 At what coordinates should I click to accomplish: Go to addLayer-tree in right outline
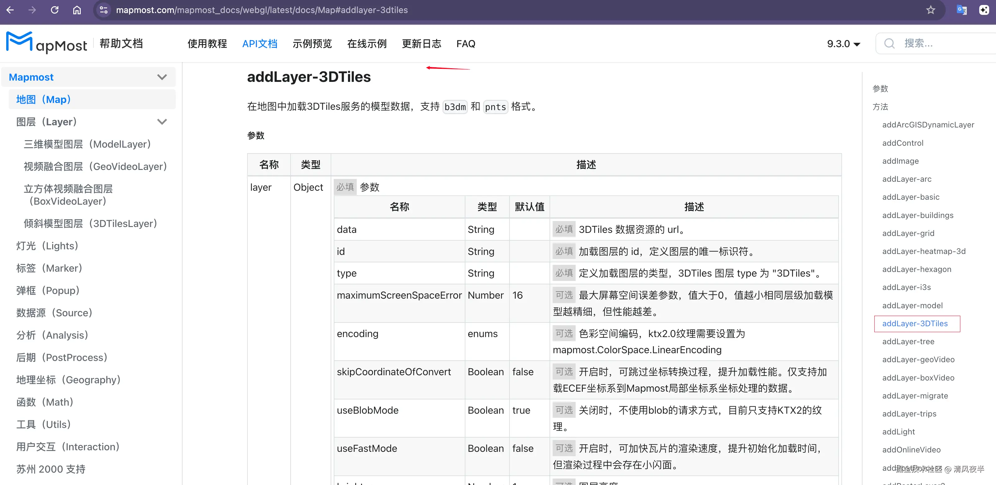[908, 341]
